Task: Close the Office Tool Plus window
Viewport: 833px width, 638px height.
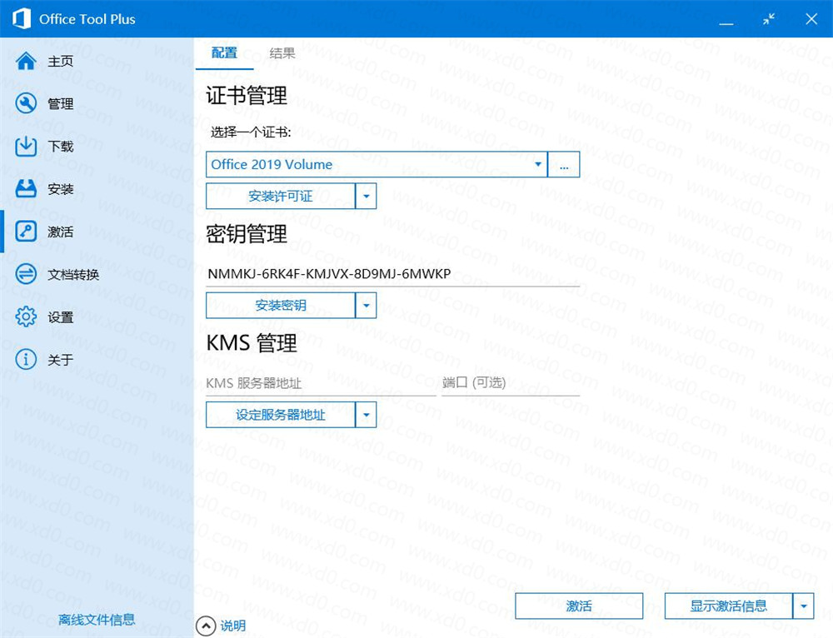Action: click(811, 19)
